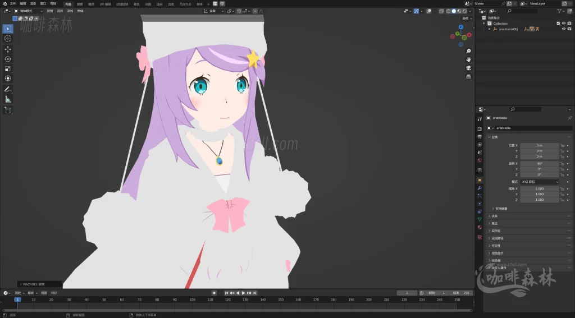
Task: Toggle the camera view icon
Action: 468,68
